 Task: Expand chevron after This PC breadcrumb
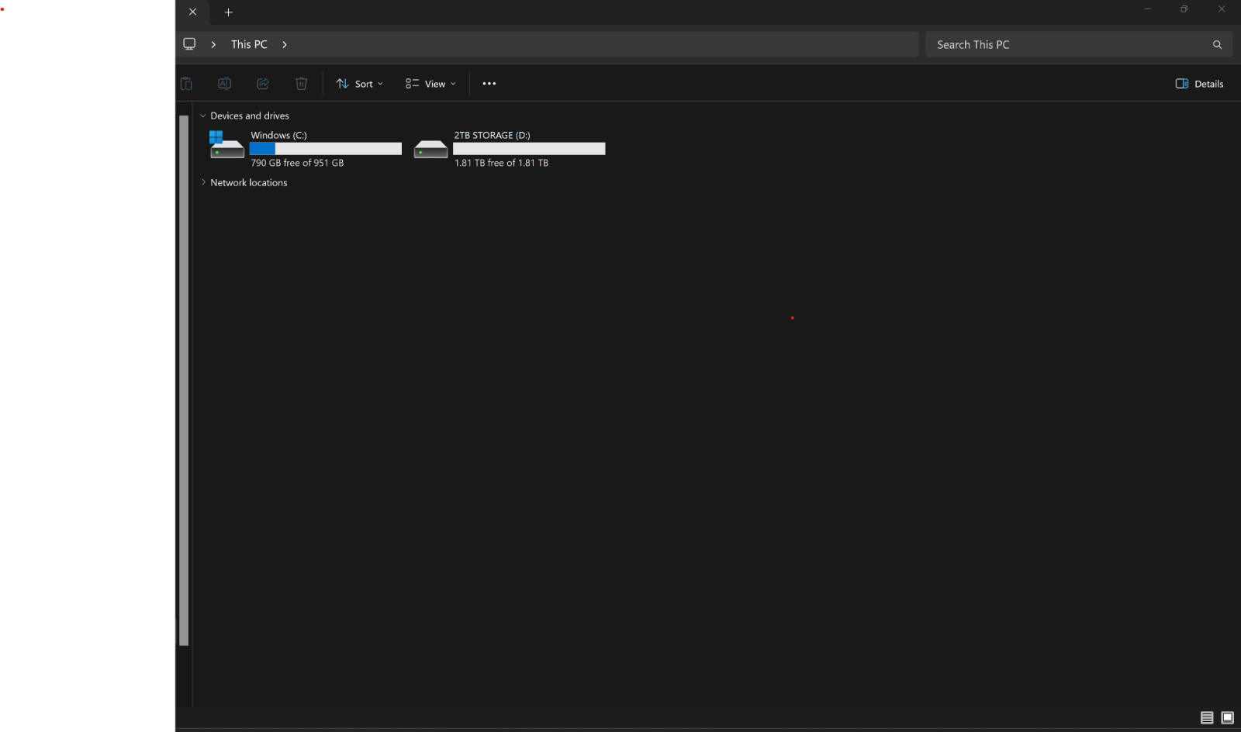click(285, 44)
